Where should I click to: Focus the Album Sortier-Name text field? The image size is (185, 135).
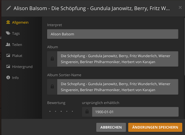[117, 87]
